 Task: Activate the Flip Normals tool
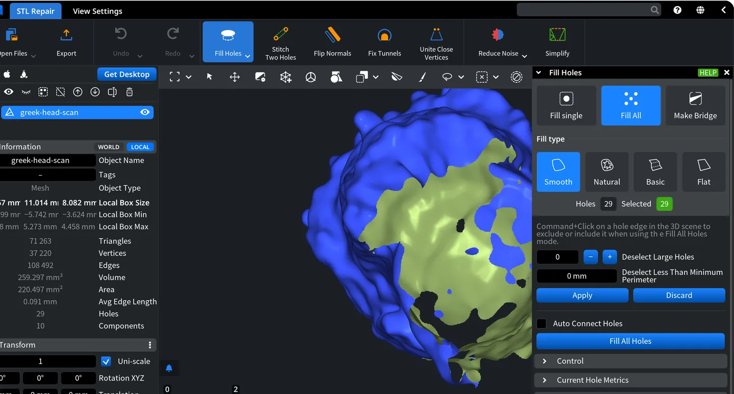pyautogui.click(x=332, y=42)
